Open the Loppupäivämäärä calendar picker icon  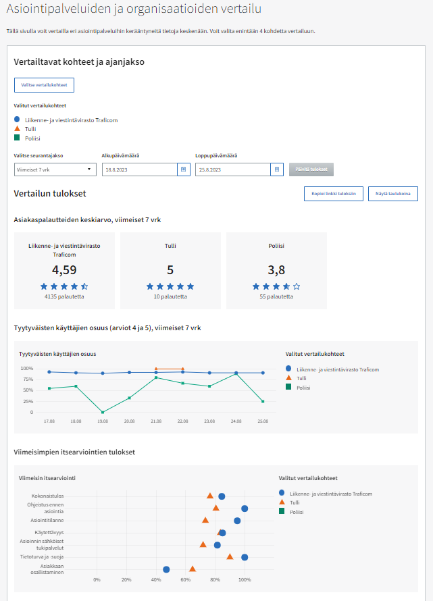point(276,170)
